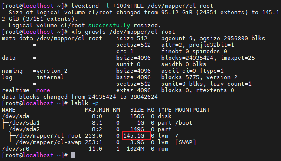This screenshot has height=161, width=281.
Task: Click the MAJ:MIN column header
Action: pos(97,110)
